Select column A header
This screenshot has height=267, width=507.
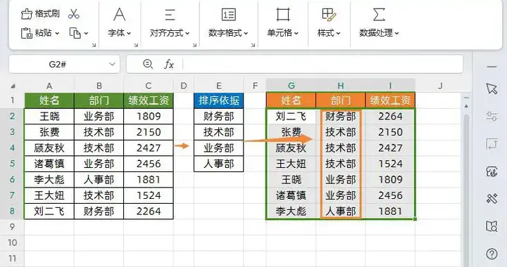pos(49,86)
